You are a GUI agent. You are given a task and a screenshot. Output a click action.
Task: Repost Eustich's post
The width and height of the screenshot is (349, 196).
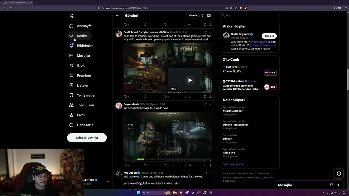click(x=145, y=97)
